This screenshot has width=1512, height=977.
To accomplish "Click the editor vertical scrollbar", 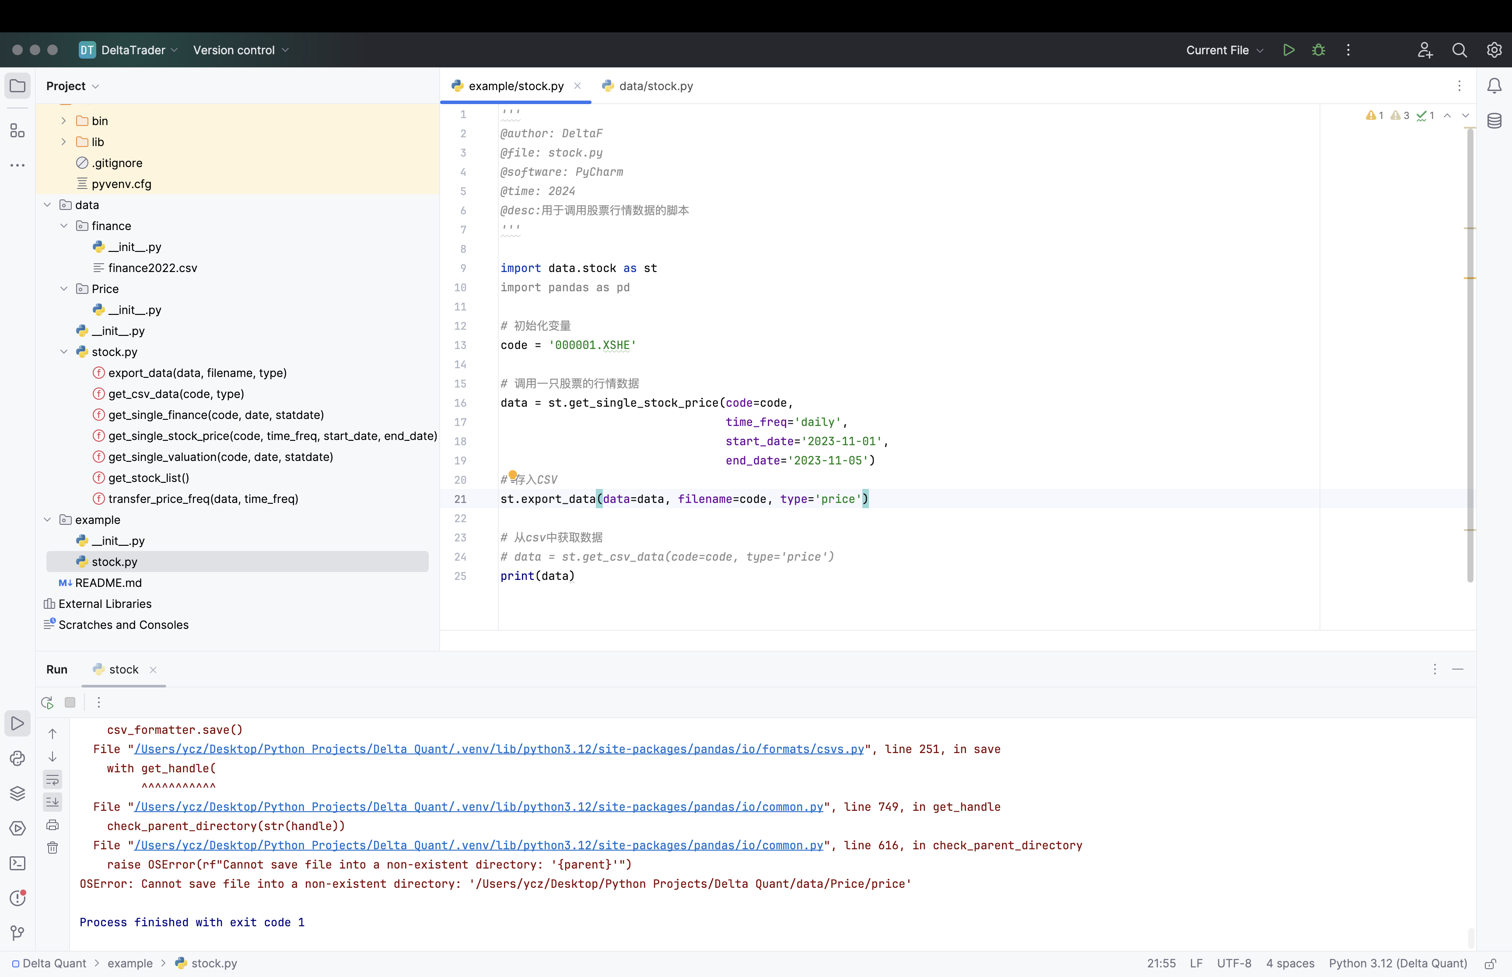I will tap(1470, 355).
